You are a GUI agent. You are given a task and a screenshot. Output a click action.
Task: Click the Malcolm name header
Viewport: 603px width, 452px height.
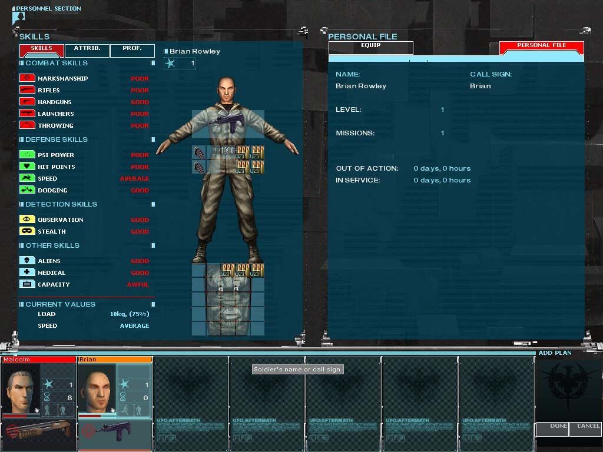39,360
